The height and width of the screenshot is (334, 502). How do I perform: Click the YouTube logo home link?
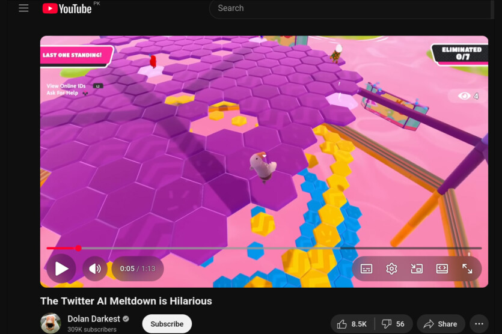point(67,8)
